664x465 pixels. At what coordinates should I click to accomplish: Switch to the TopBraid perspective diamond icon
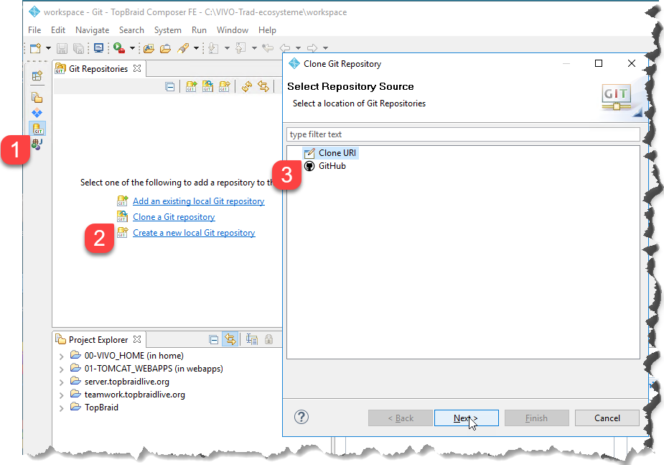tap(37, 113)
